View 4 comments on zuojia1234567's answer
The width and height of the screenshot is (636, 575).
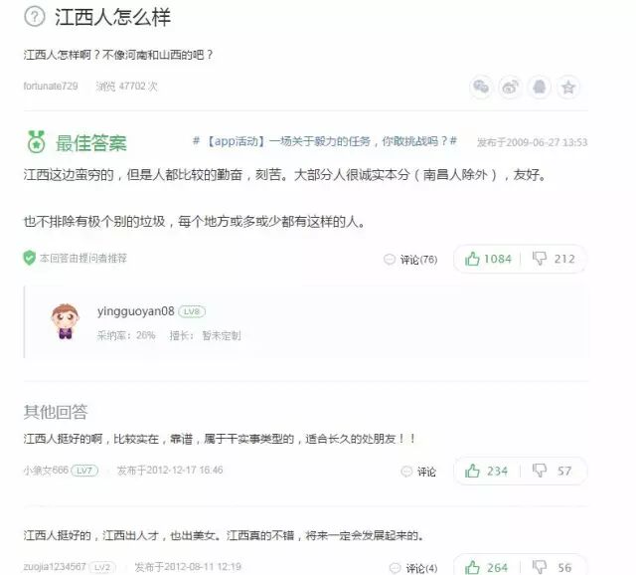point(413,568)
